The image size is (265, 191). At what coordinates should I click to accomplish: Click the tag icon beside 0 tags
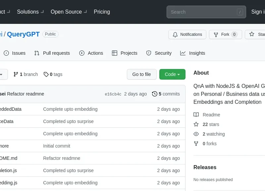(46, 74)
